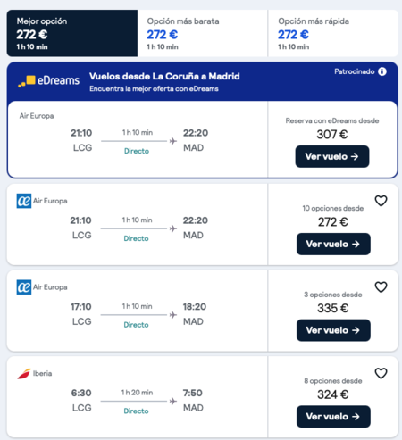Click the 8 opciones desde text

[333, 381]
